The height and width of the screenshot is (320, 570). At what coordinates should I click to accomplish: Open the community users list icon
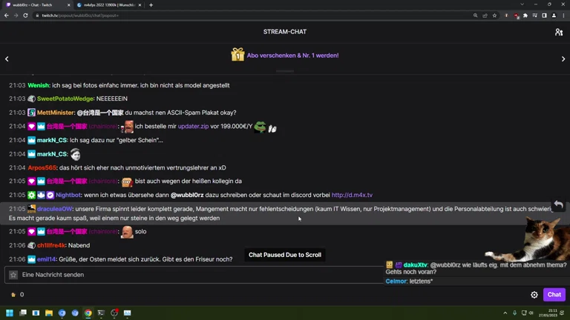(559, 32)
